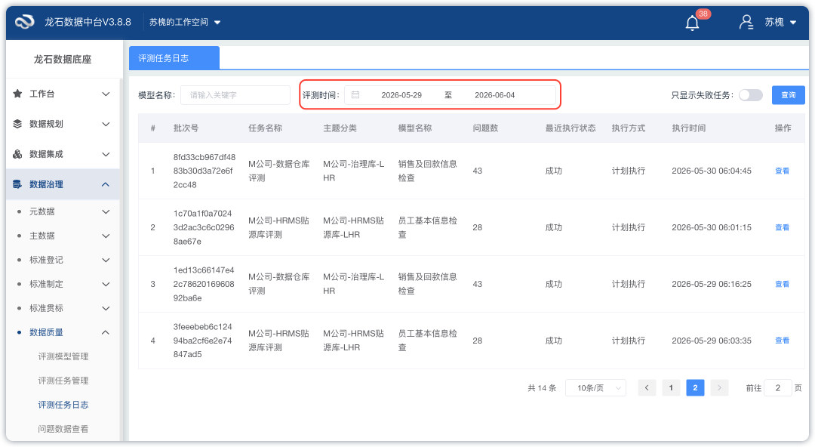Click execution time 2026-05-30 06:04:45
The width and height of the screenshot is (815, 447).
(x=712, y=171)
